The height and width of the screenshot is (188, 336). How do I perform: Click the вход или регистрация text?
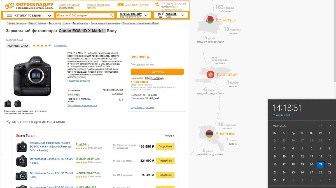coord(130,17)
